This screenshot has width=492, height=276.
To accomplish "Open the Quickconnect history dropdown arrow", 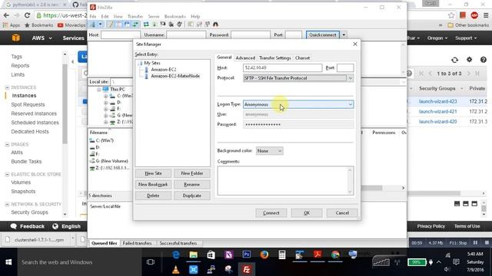I will 344,34.
